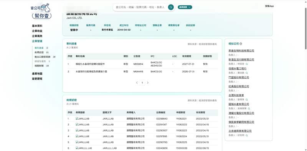Click patent expiry date 2026-07-31

coord(188,71)
